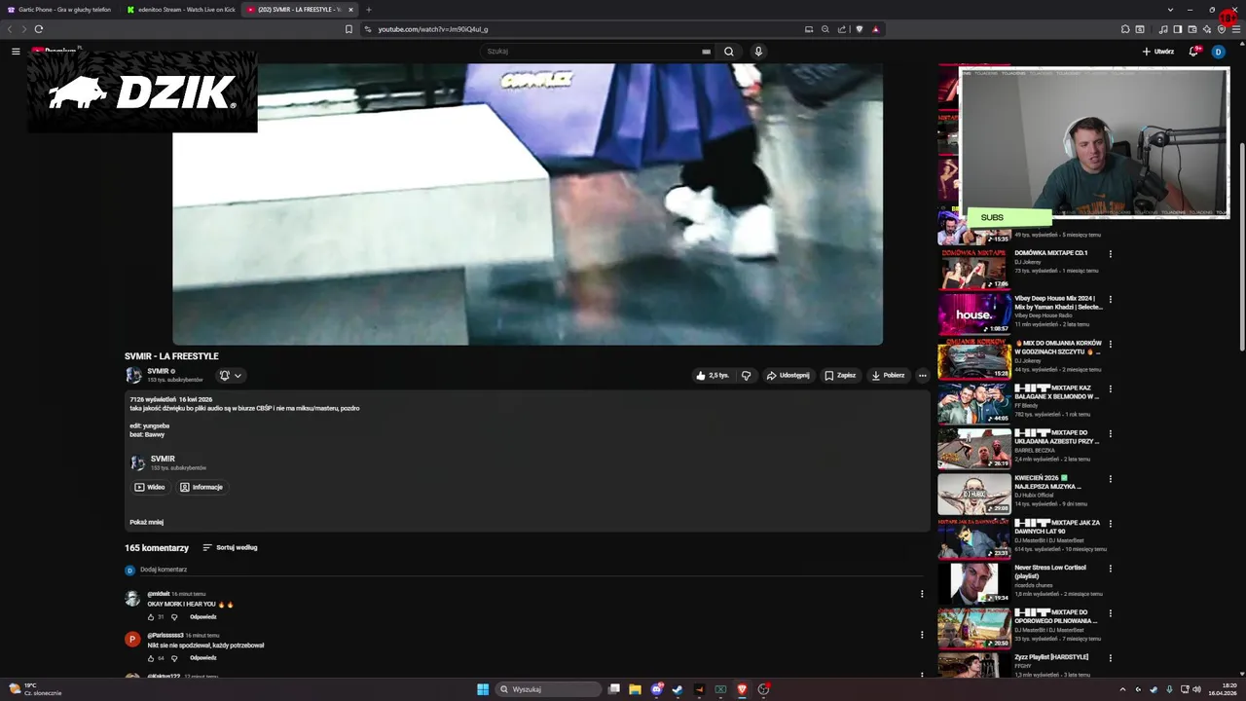
Task: Click Pobierz download button
Action: 888,375
